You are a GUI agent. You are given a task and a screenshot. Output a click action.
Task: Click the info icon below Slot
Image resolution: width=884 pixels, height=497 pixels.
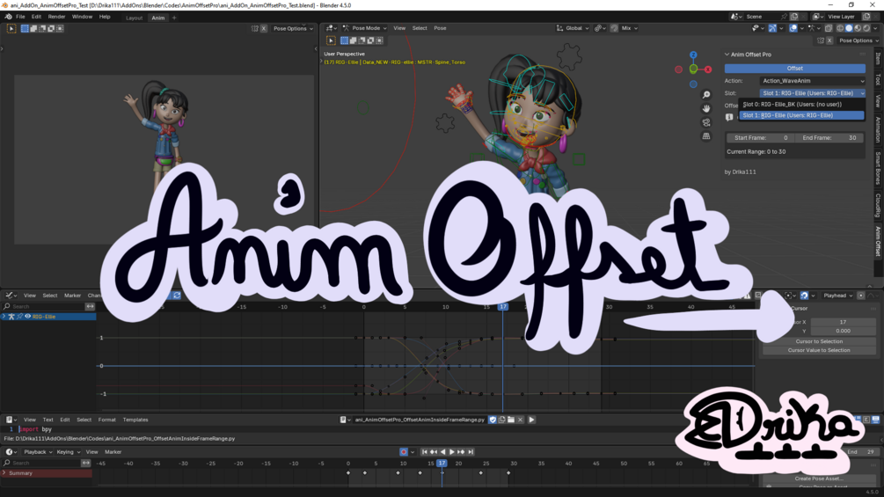coord(729,117)
